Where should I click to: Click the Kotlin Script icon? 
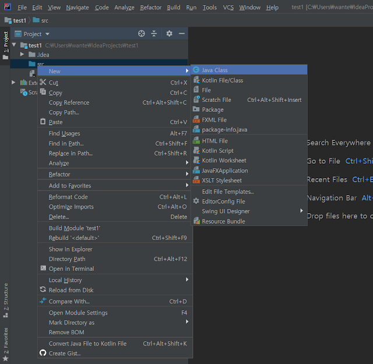(196, 150)
